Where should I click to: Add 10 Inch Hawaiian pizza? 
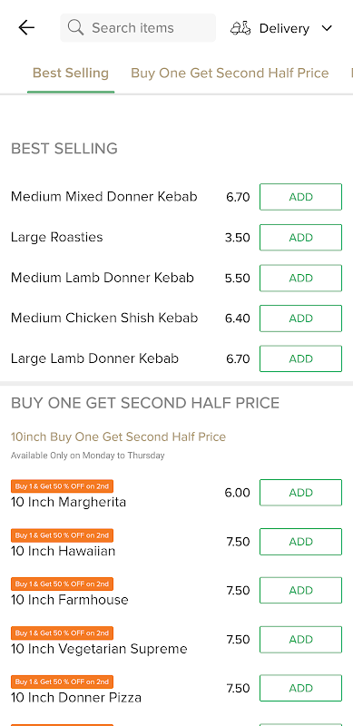point(300,542)
